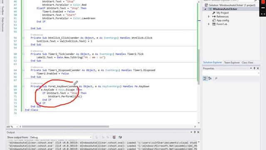This screenshot has width=266, height=150.
Task: Toggle word wrap in Output window
Action: (x=120, y=137)
